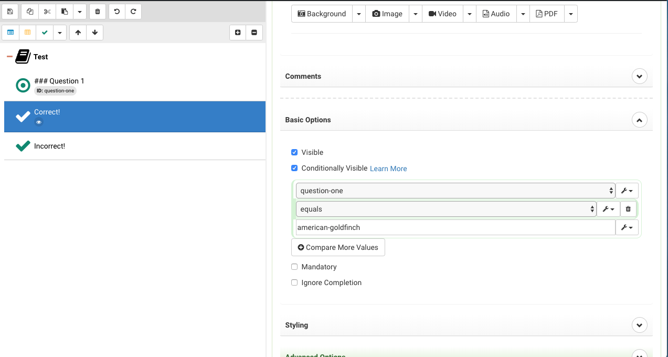Click the american-goldfinch value field
The image size is (668, 357).
pos(455,227)
